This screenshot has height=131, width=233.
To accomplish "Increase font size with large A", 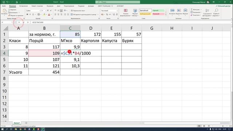I will tap(48, 11).
